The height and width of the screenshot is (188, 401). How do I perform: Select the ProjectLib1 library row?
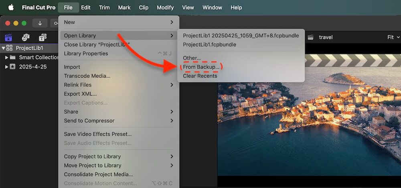pos(29,48)
